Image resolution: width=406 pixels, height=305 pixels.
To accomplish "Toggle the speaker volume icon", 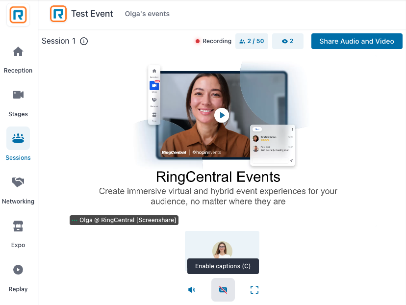I will pyautogui.click(x=192, y=290).
